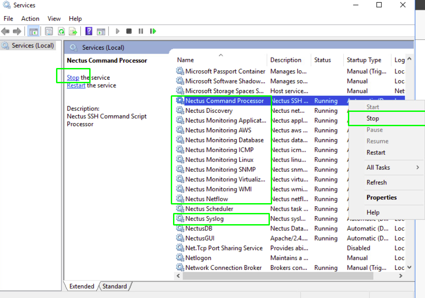Sort services by the Name column header
This screenshot has width=425, height=298.
[x=186, y=60]
